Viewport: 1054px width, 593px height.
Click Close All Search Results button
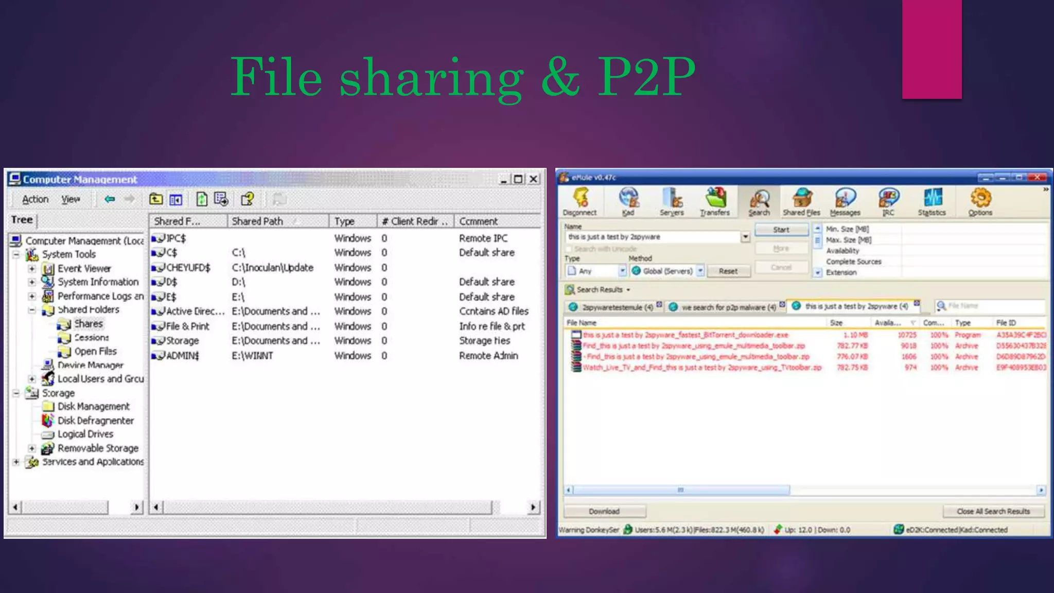993,511
